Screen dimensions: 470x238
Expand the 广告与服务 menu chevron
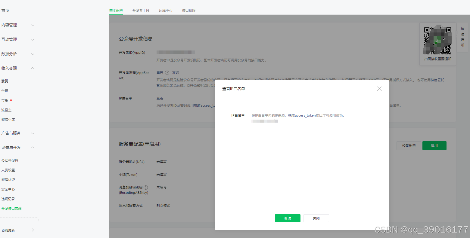click(x=33, y=133)
